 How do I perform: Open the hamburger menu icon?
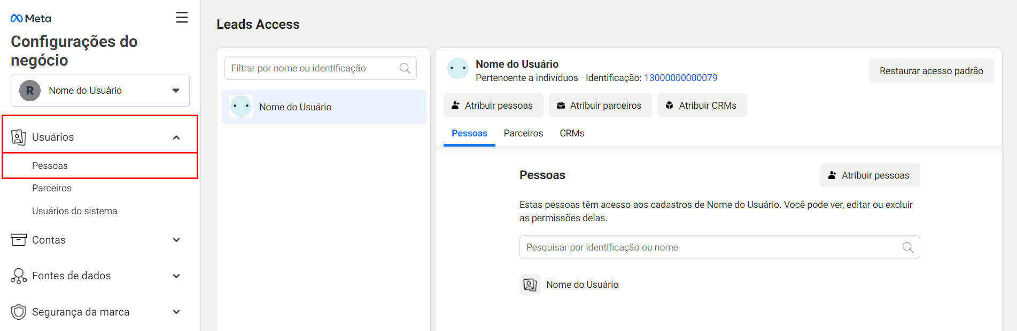[182, 18]
